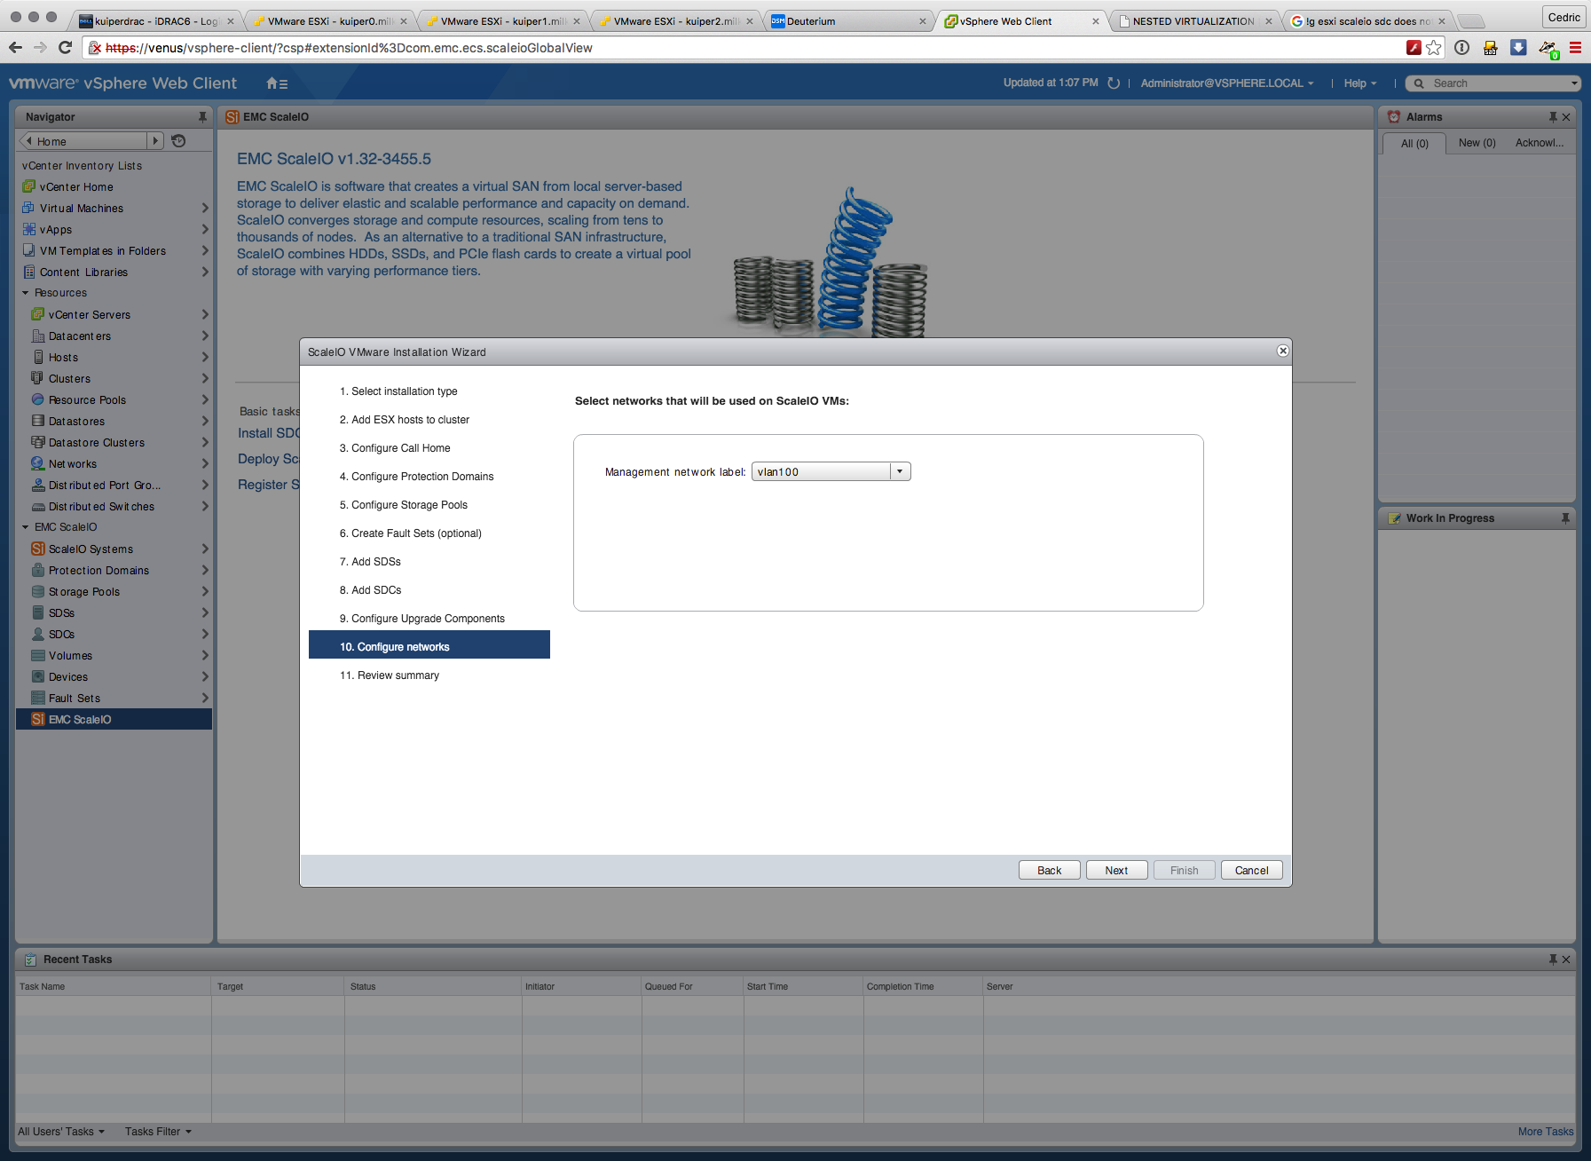Image resolution: width=1591 pixels, height=1161 pixels.
Task: Close the ScaleIO installation wizard dialog
Action: coord(1282,351)
